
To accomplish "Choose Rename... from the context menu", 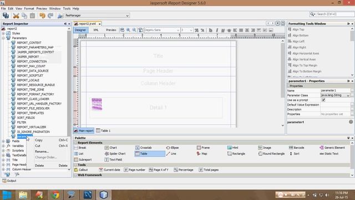I will [51, 152].
